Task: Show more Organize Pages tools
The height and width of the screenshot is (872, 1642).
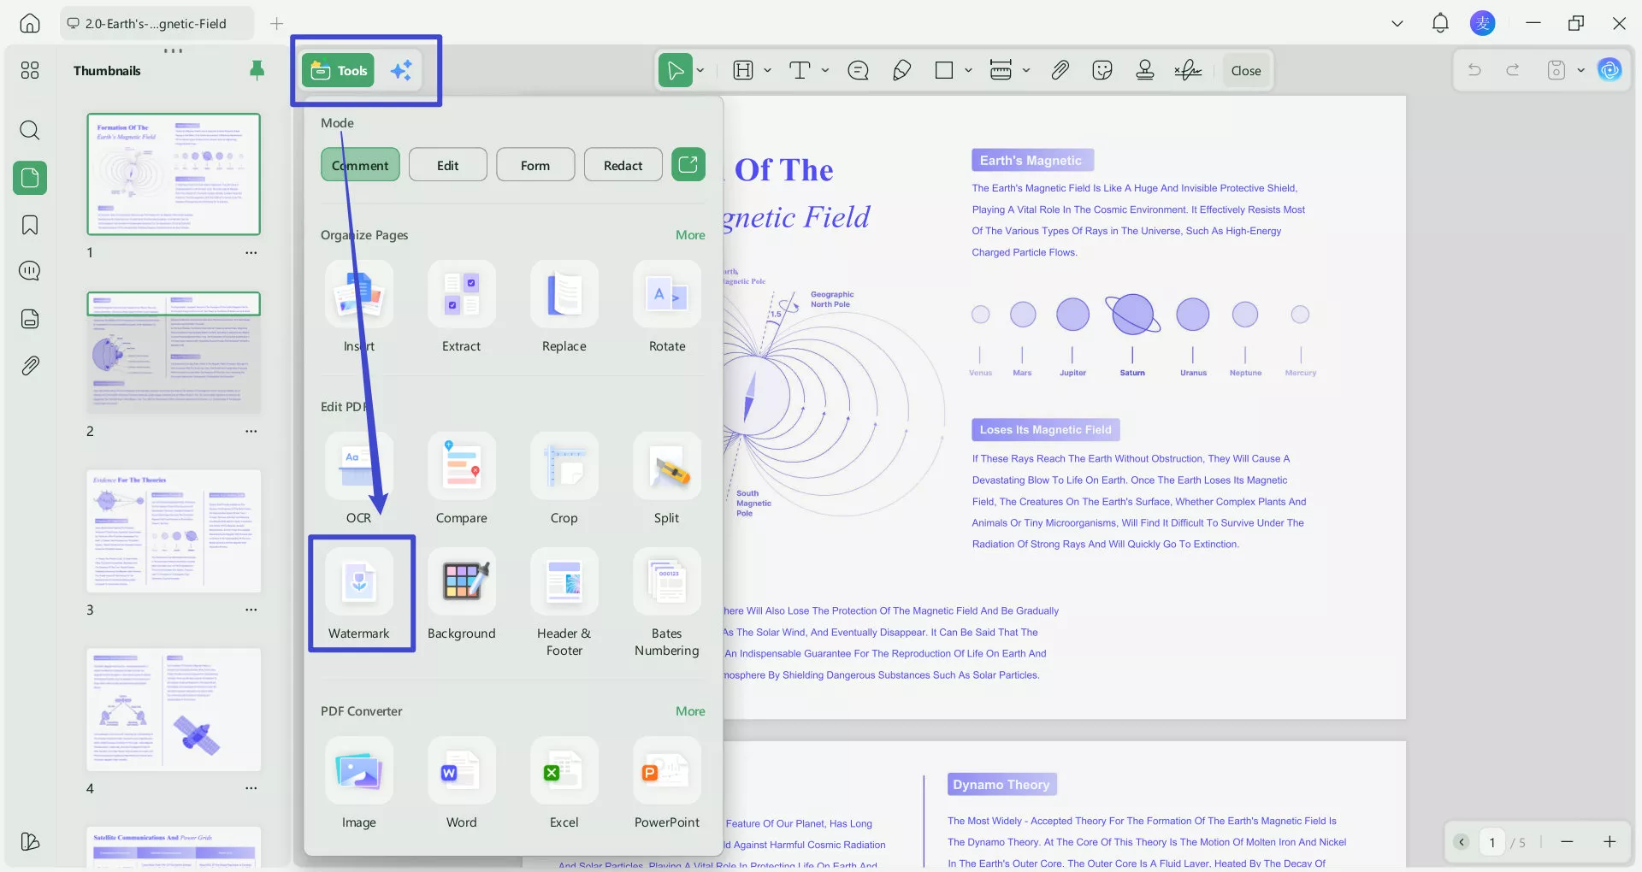Action: (x=690, y=235)
